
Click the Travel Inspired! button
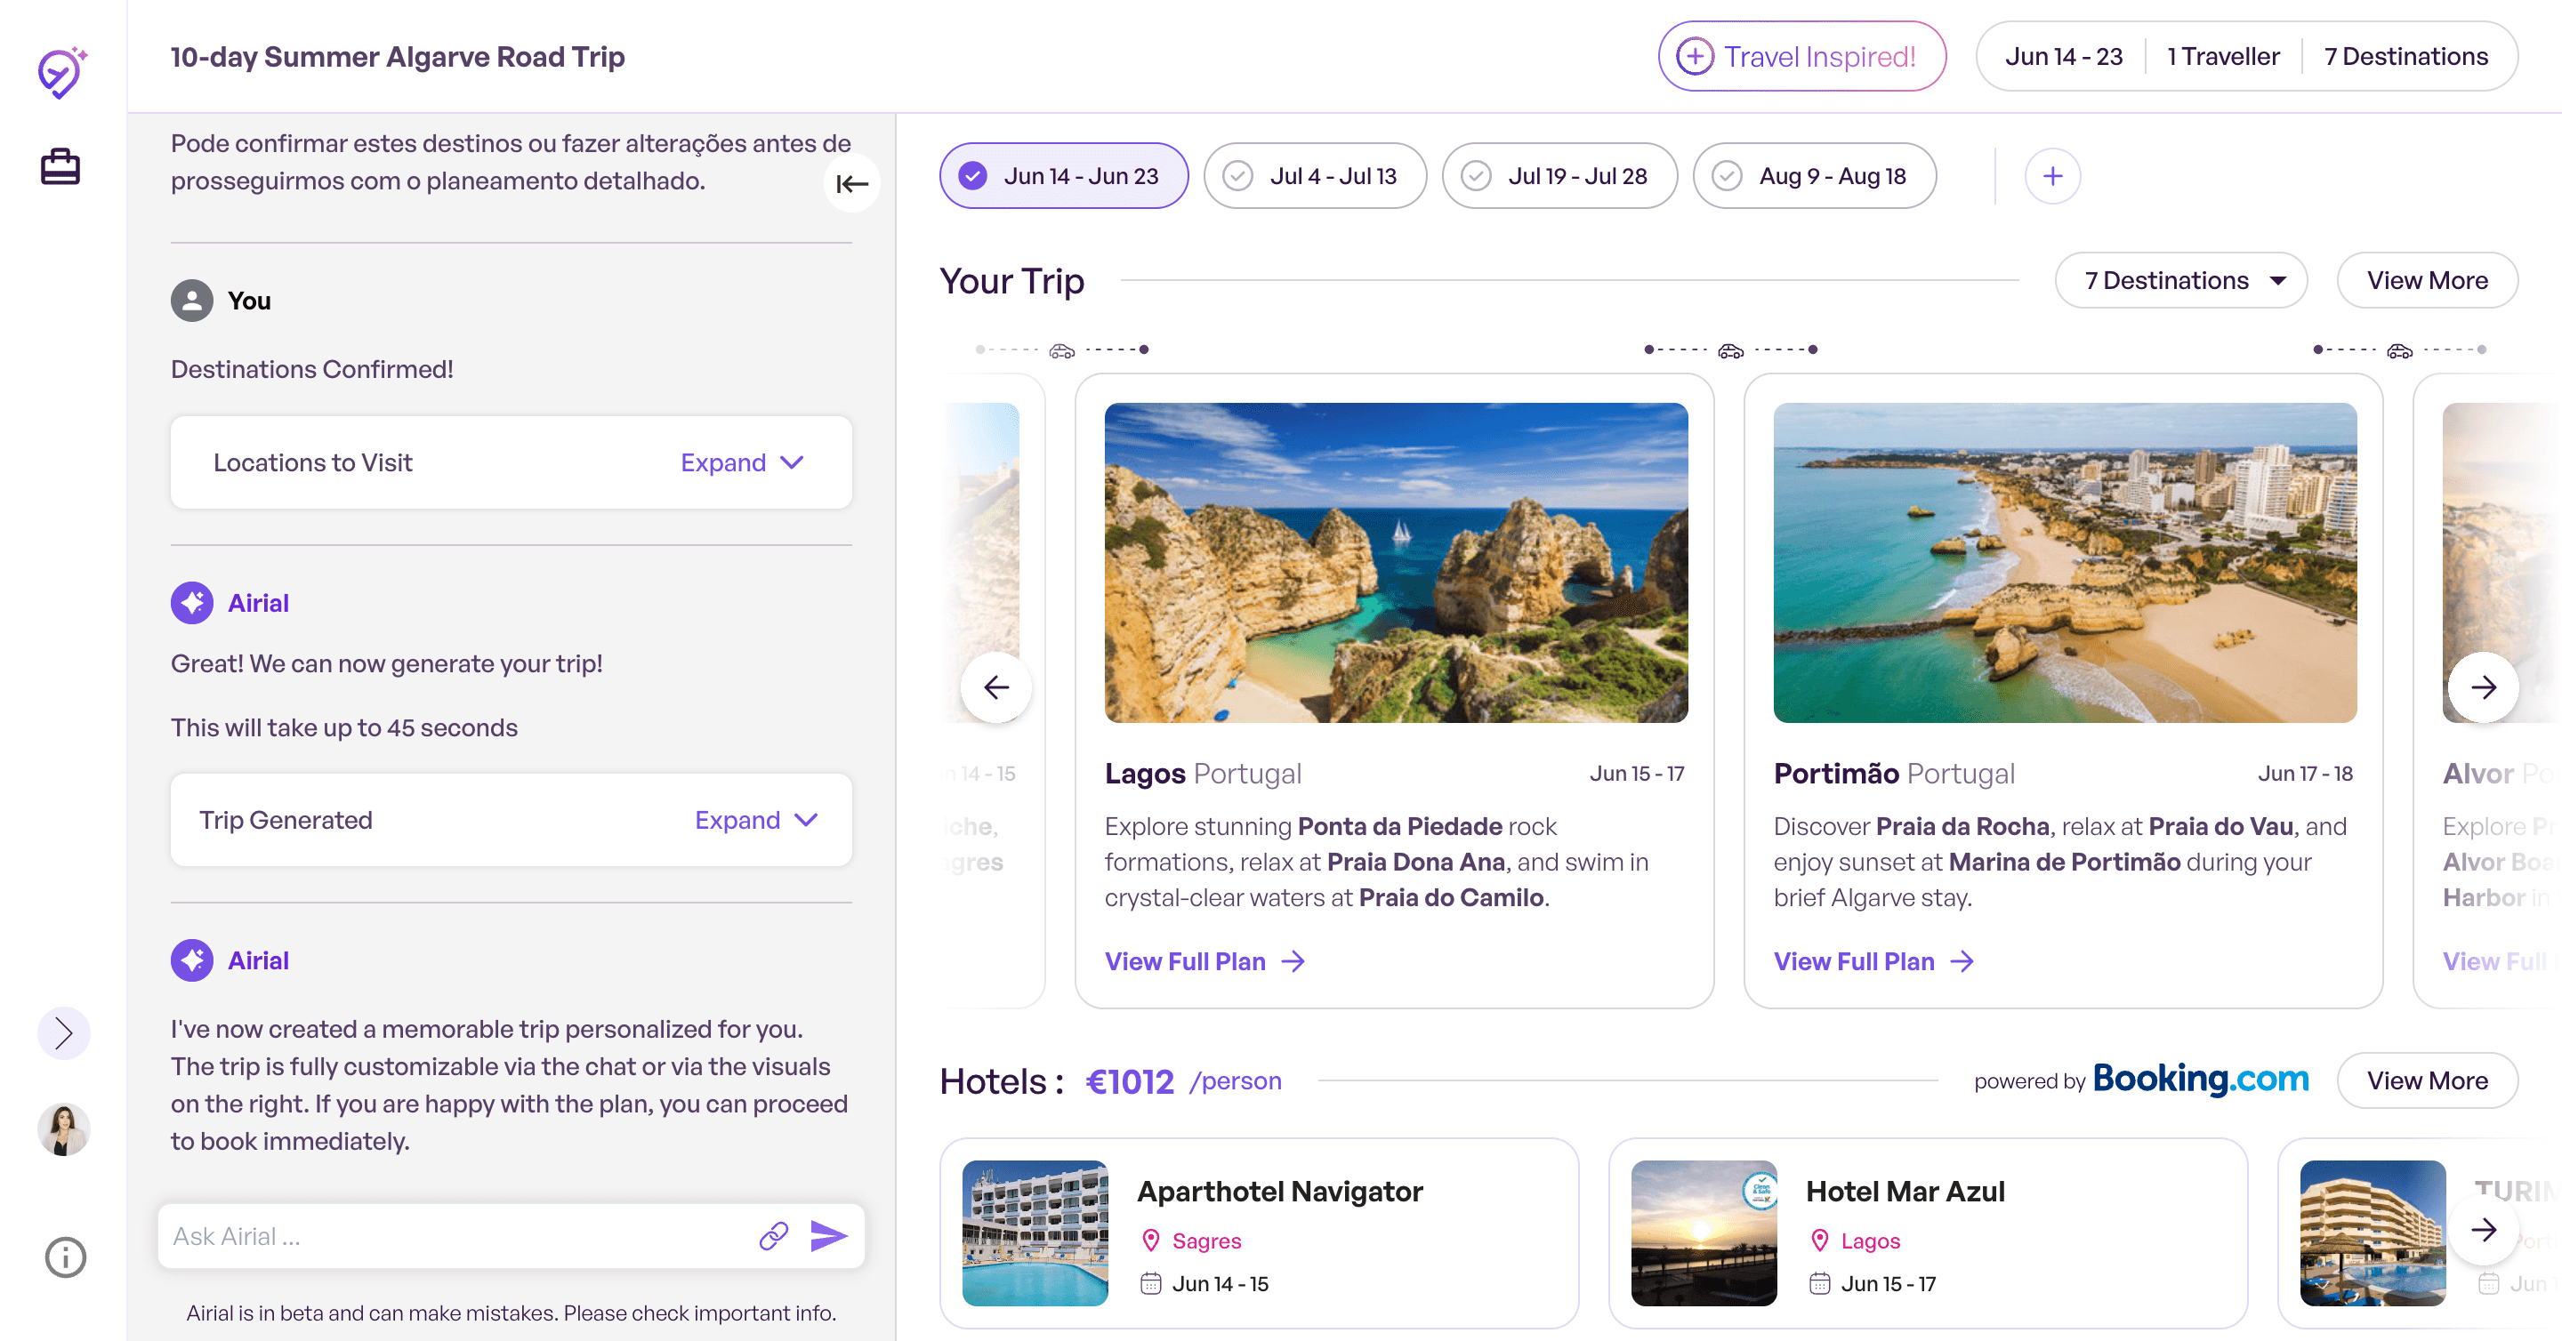pos(1801,57)
